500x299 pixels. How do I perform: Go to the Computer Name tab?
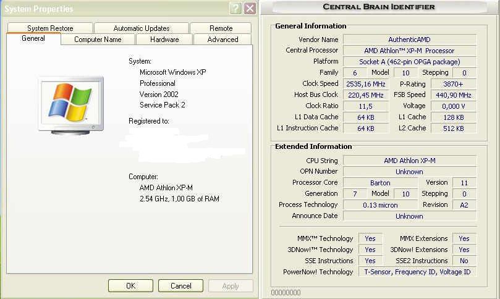tap(98, 40)
